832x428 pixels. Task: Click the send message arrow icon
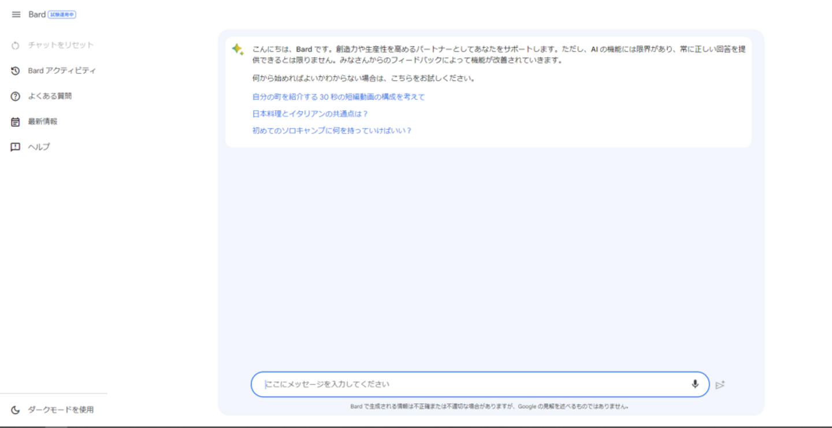coord(720,385)
